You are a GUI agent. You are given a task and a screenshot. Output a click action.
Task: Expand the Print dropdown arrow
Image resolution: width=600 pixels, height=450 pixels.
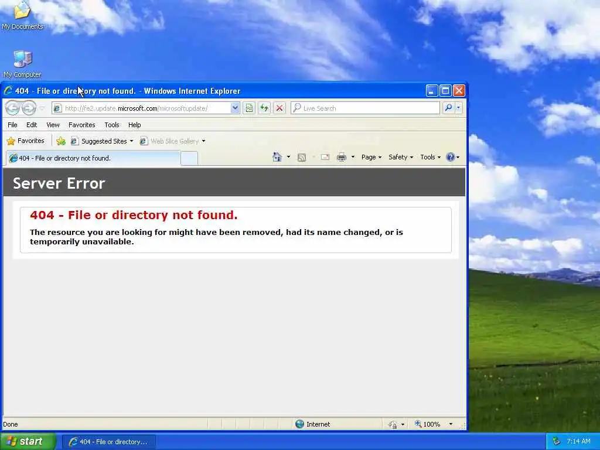click(x=353, y=157)
